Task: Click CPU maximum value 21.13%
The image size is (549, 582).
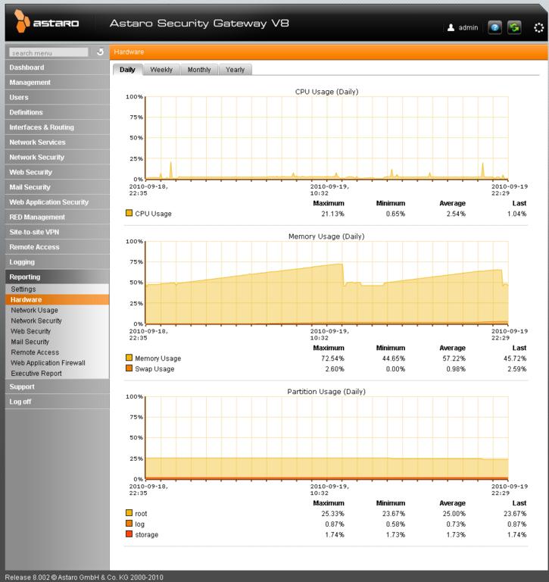Action: click(332, 214)
